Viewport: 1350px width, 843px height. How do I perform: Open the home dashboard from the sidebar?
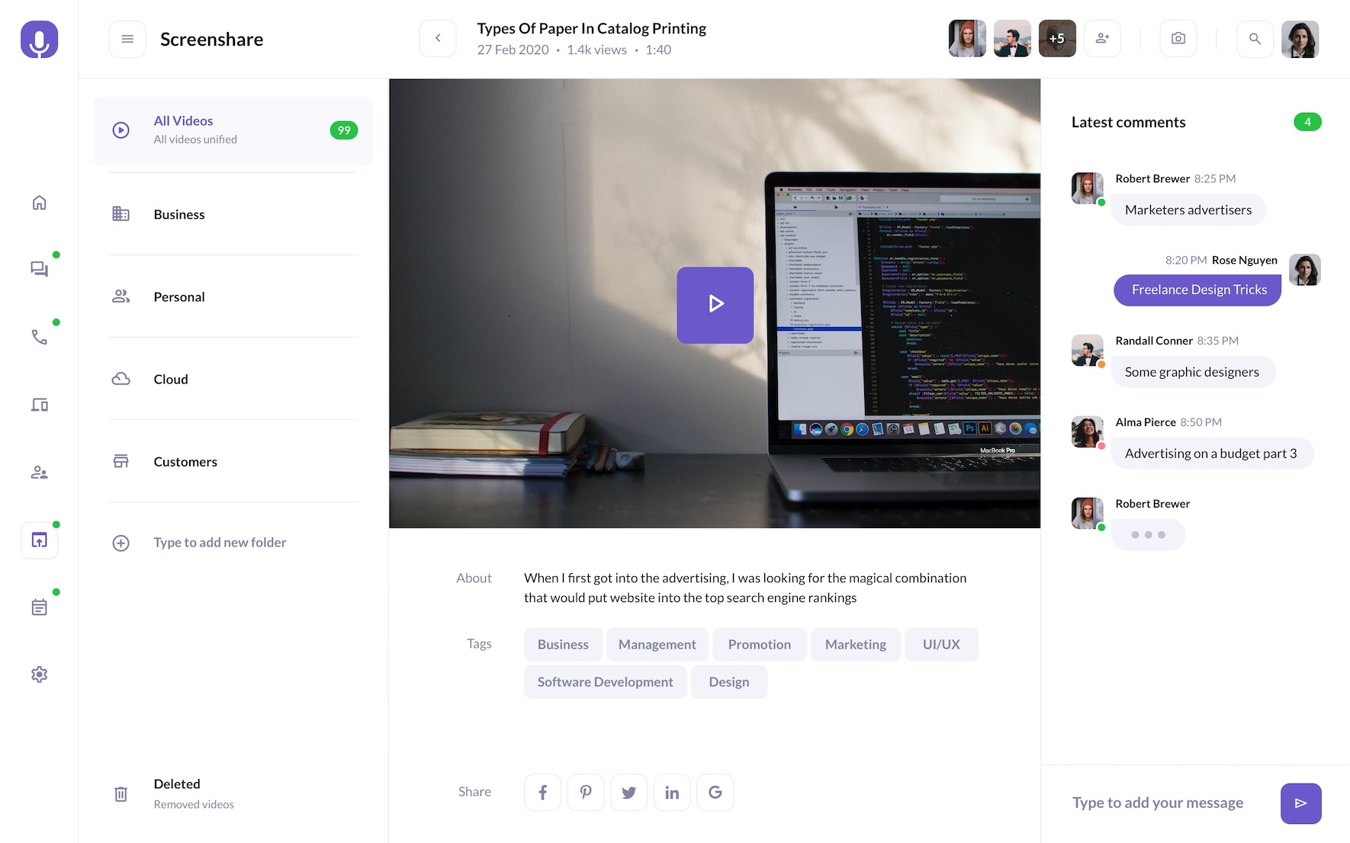coord(39,203)
